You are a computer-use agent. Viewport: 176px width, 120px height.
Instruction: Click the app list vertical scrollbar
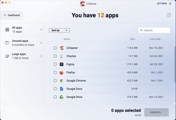(175, 64)
